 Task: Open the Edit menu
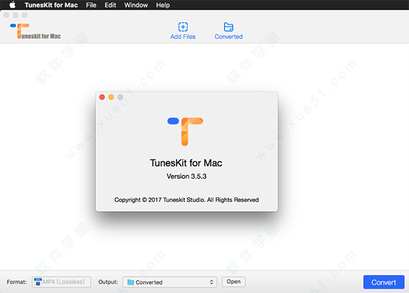(x=110, y=5)
